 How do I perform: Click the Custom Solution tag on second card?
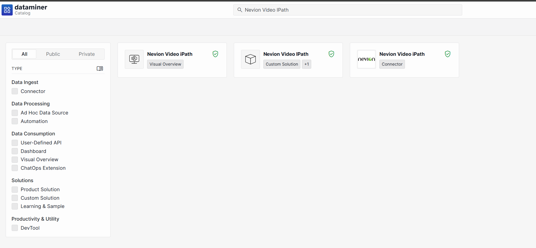282,64
